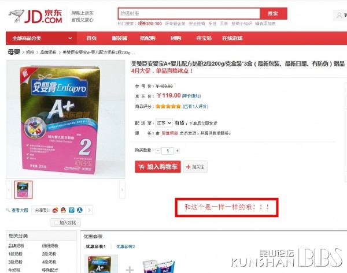This screenshot has width=347, height=273.
Task: Click the JD.com logo
Action: pos(35,16)
